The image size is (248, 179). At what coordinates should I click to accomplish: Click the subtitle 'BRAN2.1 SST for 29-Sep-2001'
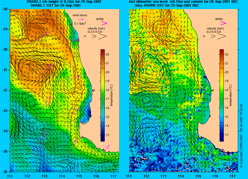[55, 6]
